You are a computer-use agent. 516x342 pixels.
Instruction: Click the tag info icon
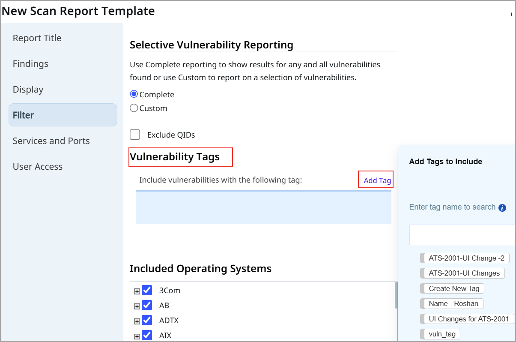pos(503,208)
